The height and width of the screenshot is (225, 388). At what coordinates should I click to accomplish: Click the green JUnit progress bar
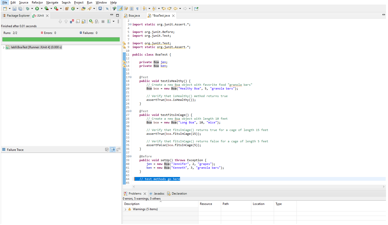click(x=61, y=39)
